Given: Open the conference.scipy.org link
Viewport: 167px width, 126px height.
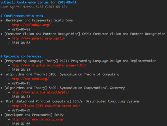Looking at the screenshot, I should [38, 119].
